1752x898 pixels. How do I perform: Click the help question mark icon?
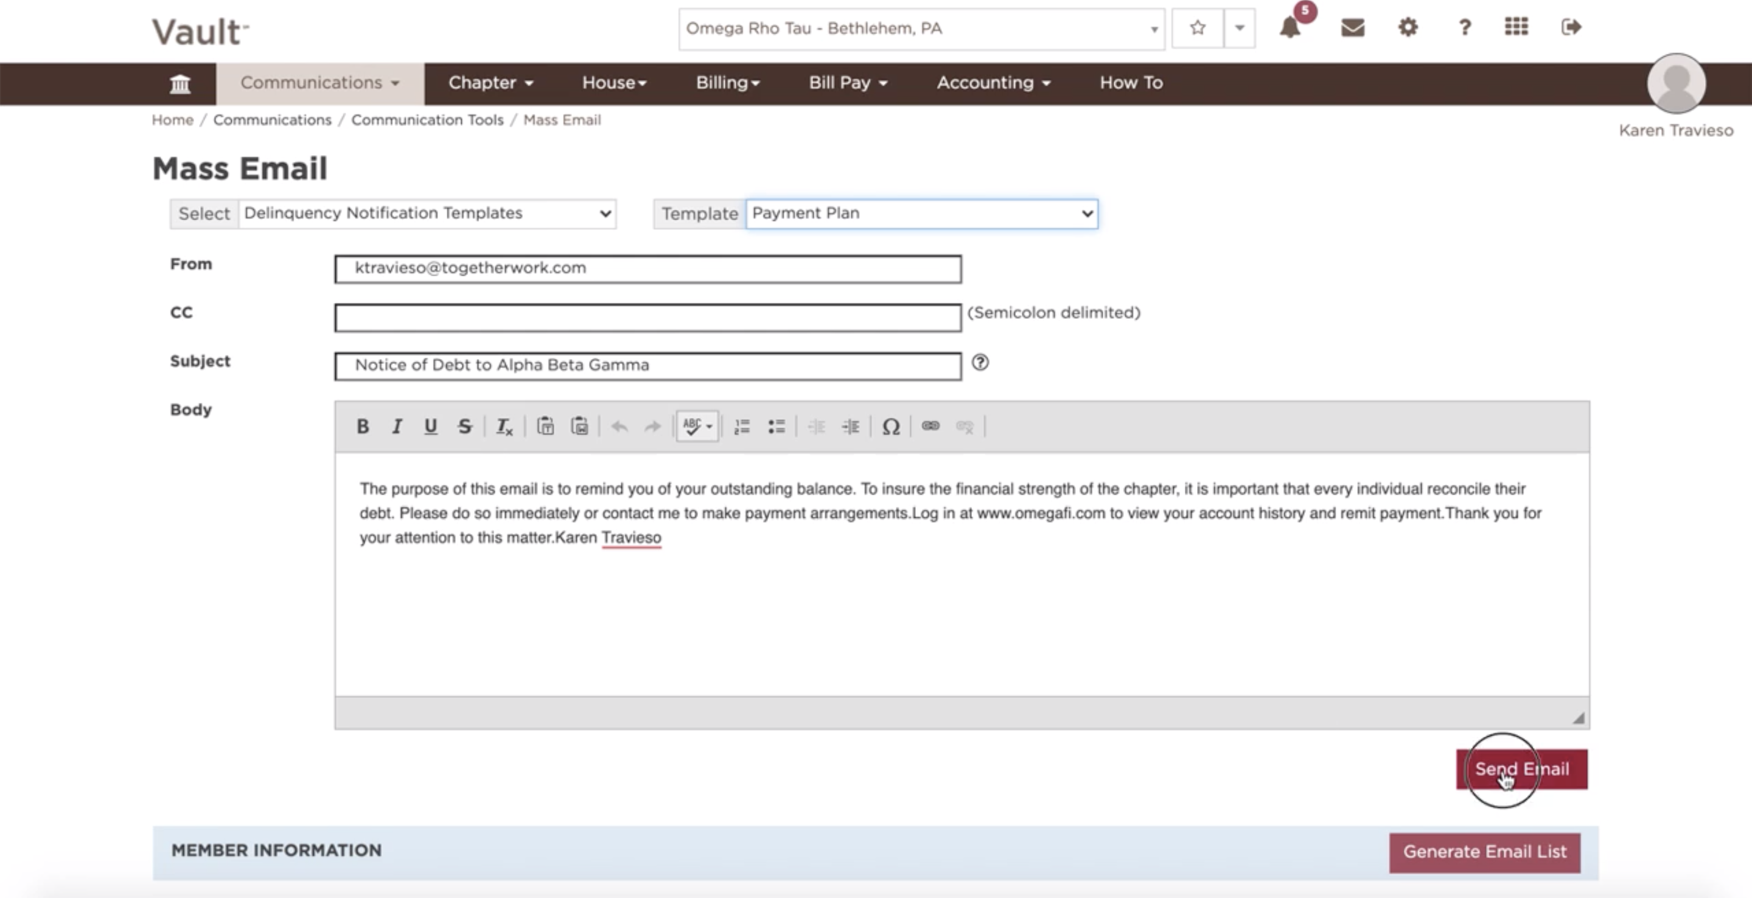coord(1464,27)
